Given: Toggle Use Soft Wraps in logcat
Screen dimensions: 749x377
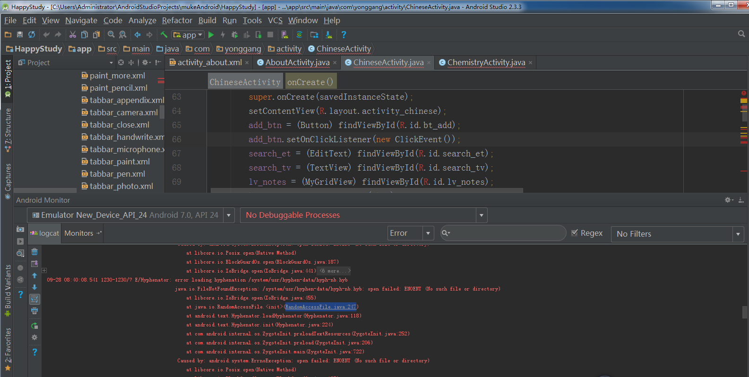Looking at the screenshot, I should pos(34,299).
